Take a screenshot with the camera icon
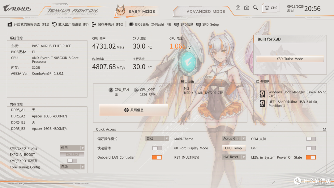Viewport: 334px width, 188px height. click(x=246, y=8)
